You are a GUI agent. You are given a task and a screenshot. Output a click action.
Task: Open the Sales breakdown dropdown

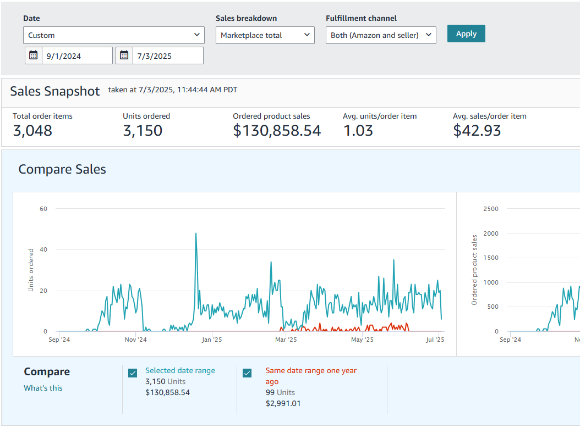265,35
